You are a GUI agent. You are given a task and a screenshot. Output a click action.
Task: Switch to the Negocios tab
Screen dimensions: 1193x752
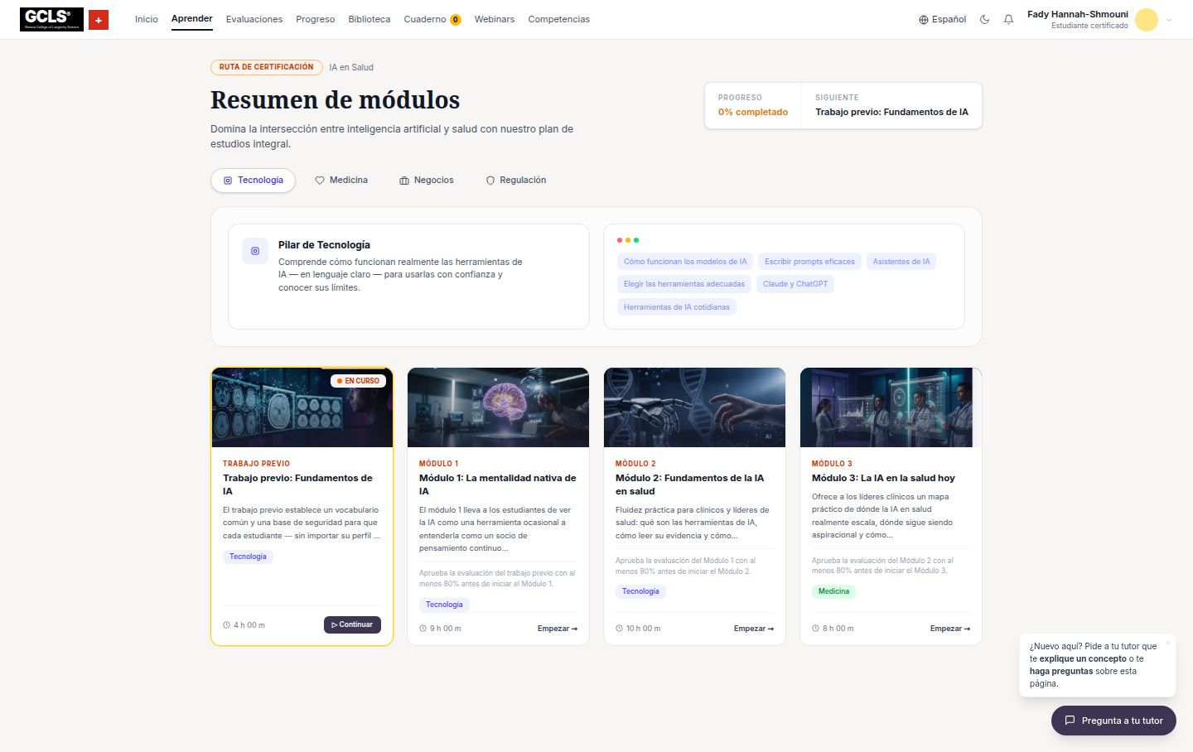coord(427,181)
